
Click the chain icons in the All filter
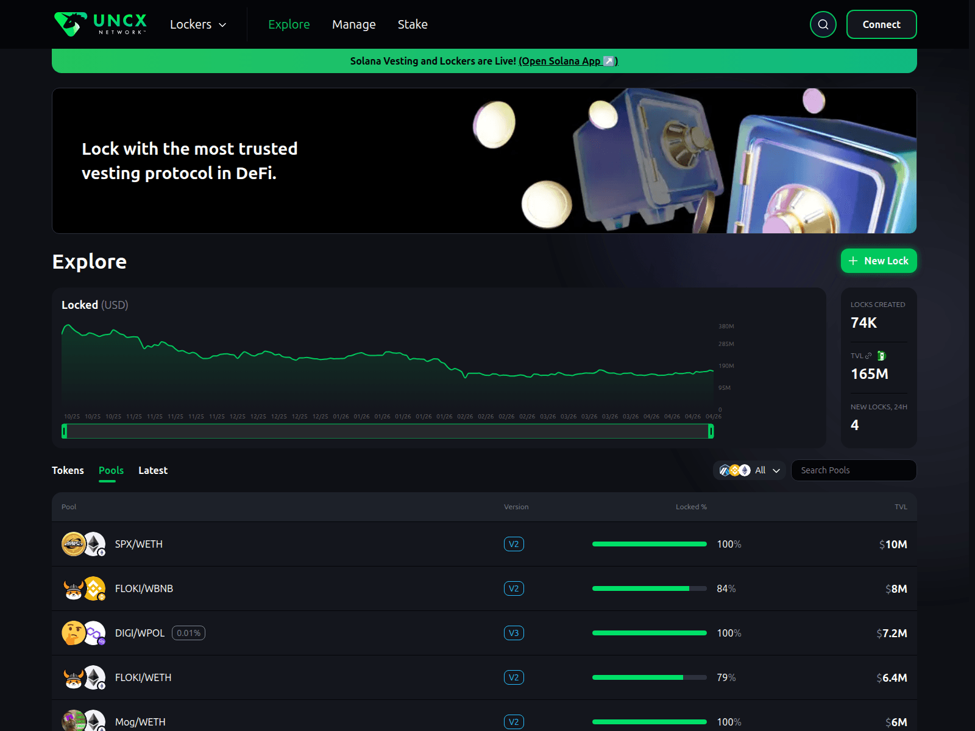click(734, 470)
